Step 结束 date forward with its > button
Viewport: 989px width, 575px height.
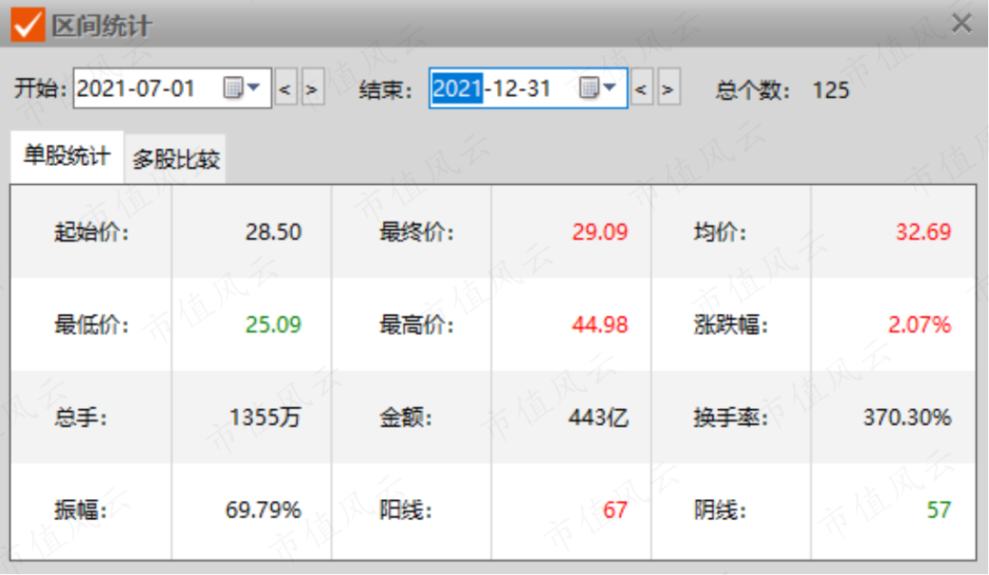668,88
